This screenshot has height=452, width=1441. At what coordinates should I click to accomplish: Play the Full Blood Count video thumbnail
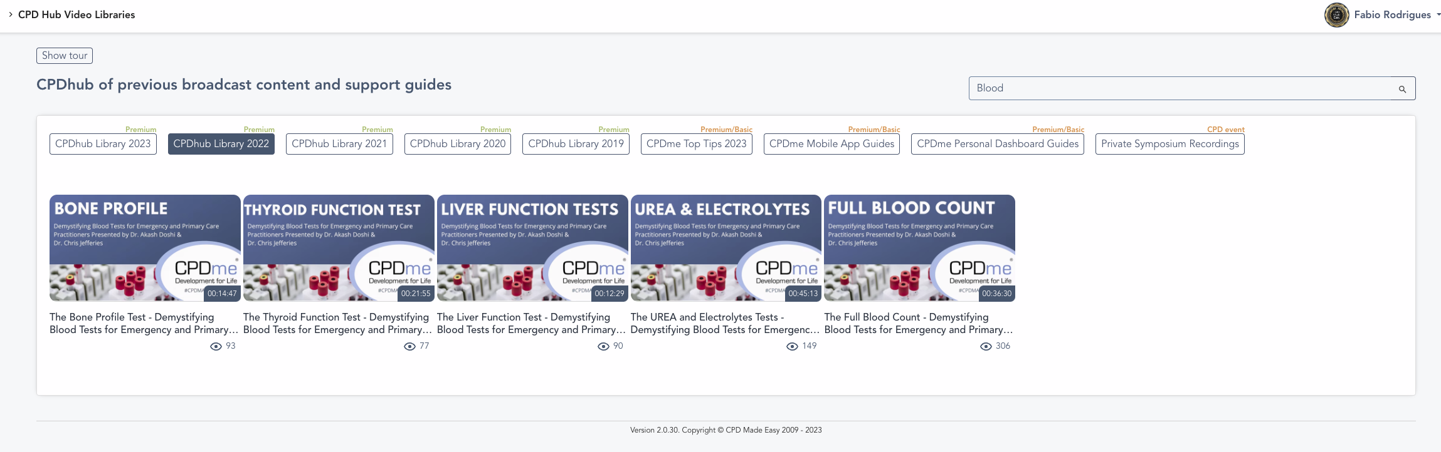click(x=919, y=248)
